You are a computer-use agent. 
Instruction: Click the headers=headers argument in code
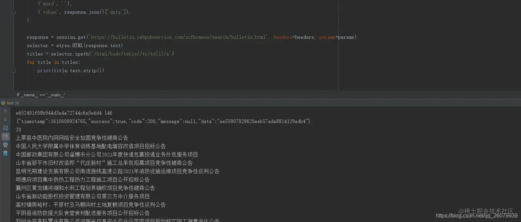coord(293,37)
